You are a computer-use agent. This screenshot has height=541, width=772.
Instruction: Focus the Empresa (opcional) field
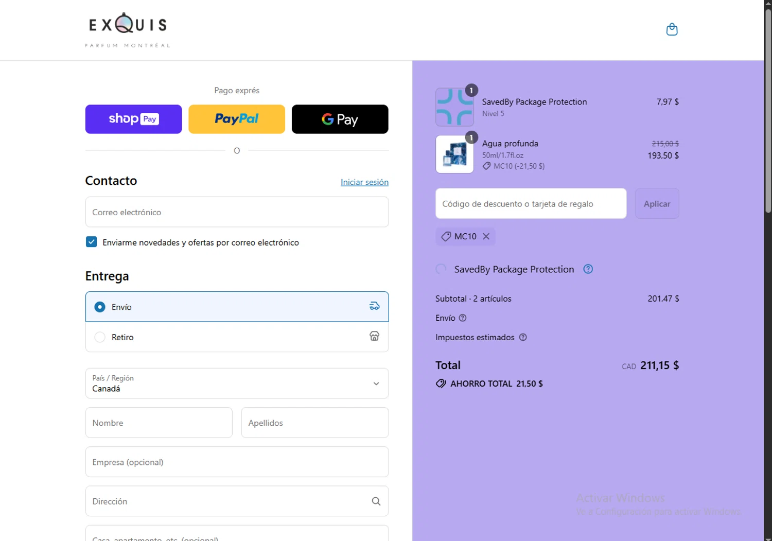point(237,462)
